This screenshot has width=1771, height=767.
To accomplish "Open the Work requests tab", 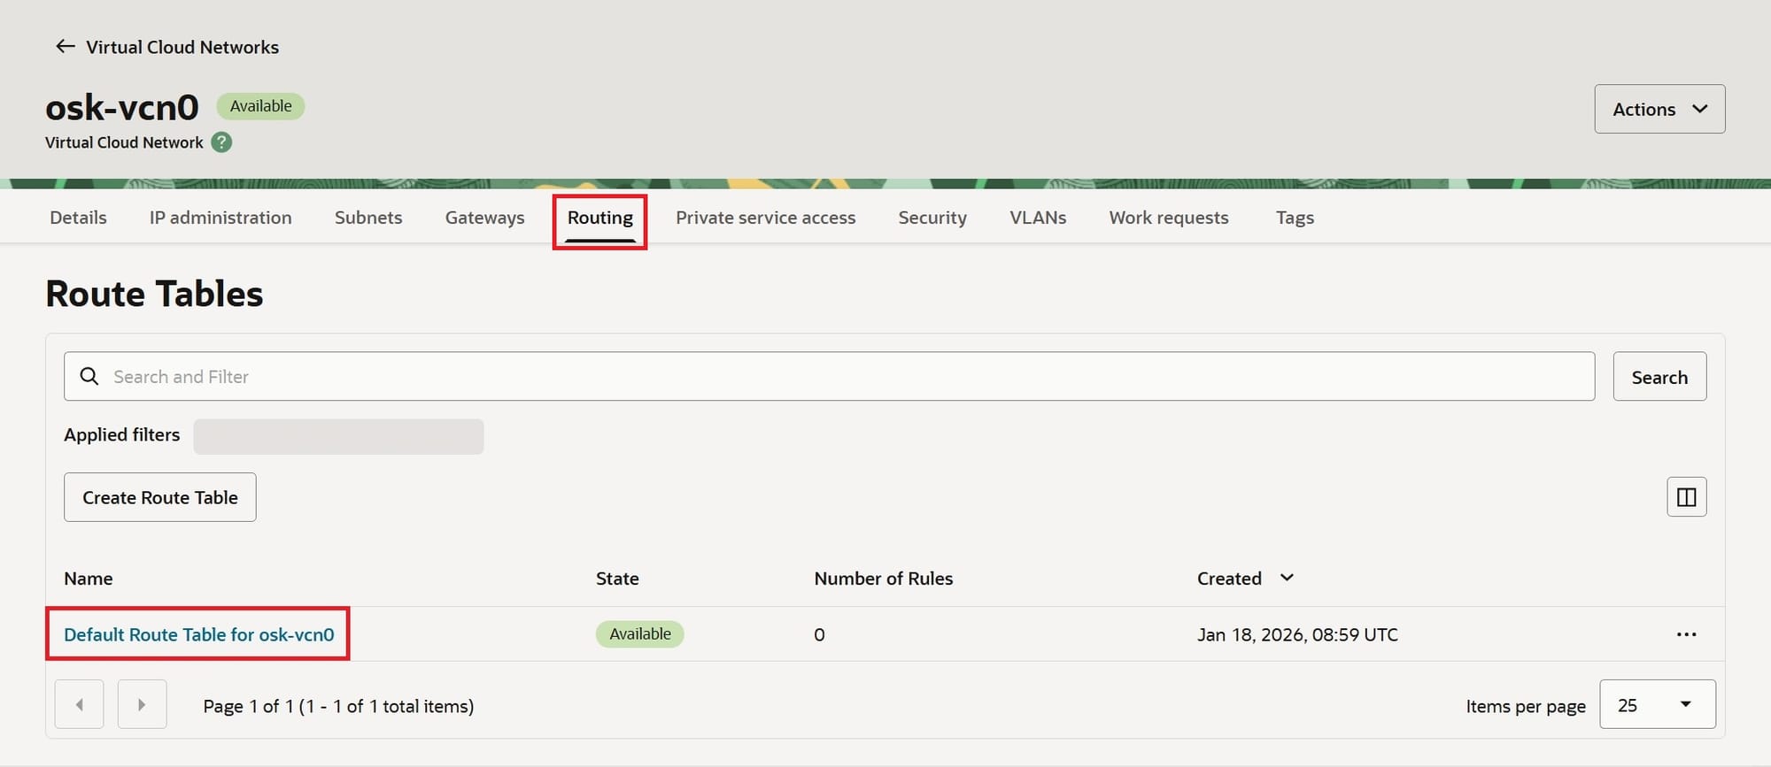I will (1168, 218).
